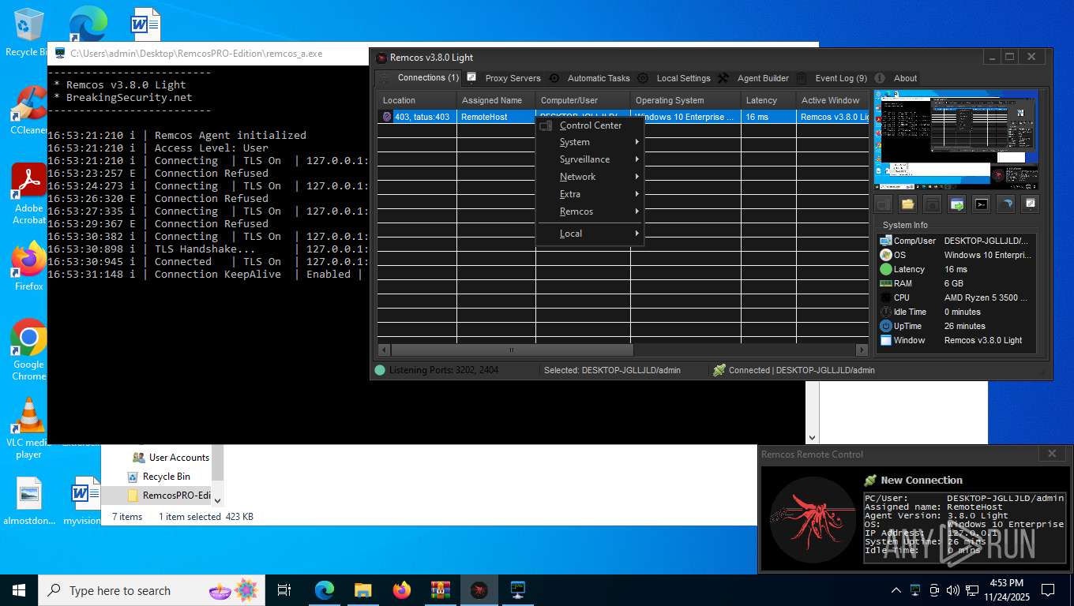
Task: Click the RemoteHost assigned name cell
Action: 496,117
